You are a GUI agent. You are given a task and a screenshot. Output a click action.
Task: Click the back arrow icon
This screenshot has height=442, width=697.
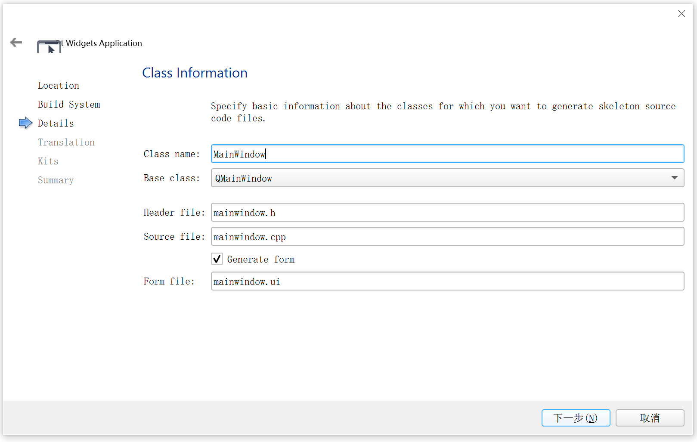click(16, 42)
